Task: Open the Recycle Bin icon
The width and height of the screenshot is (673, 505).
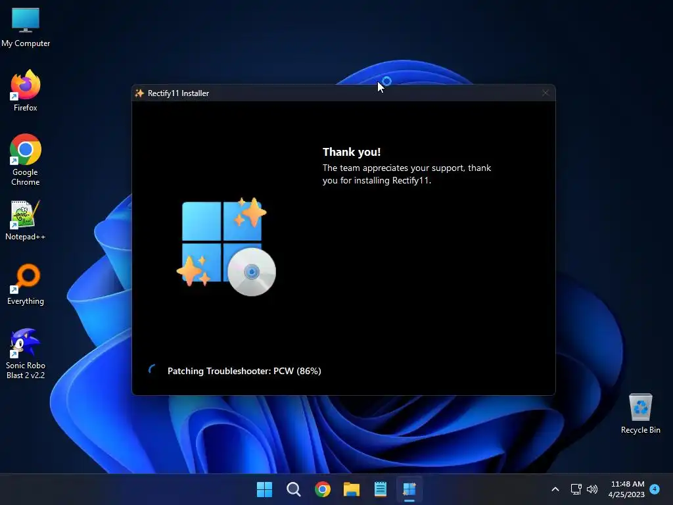Action: (x=640, y=414)
